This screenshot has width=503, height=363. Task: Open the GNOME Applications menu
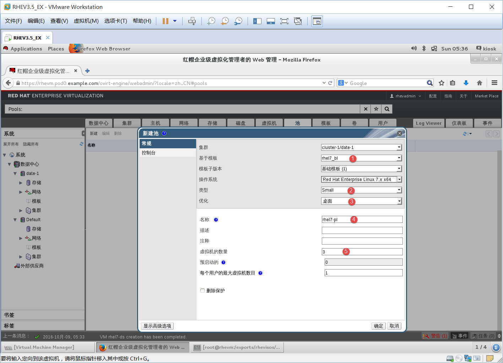click(26, 49)
